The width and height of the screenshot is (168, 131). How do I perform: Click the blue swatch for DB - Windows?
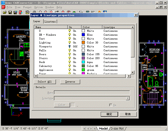pos(83,35)
